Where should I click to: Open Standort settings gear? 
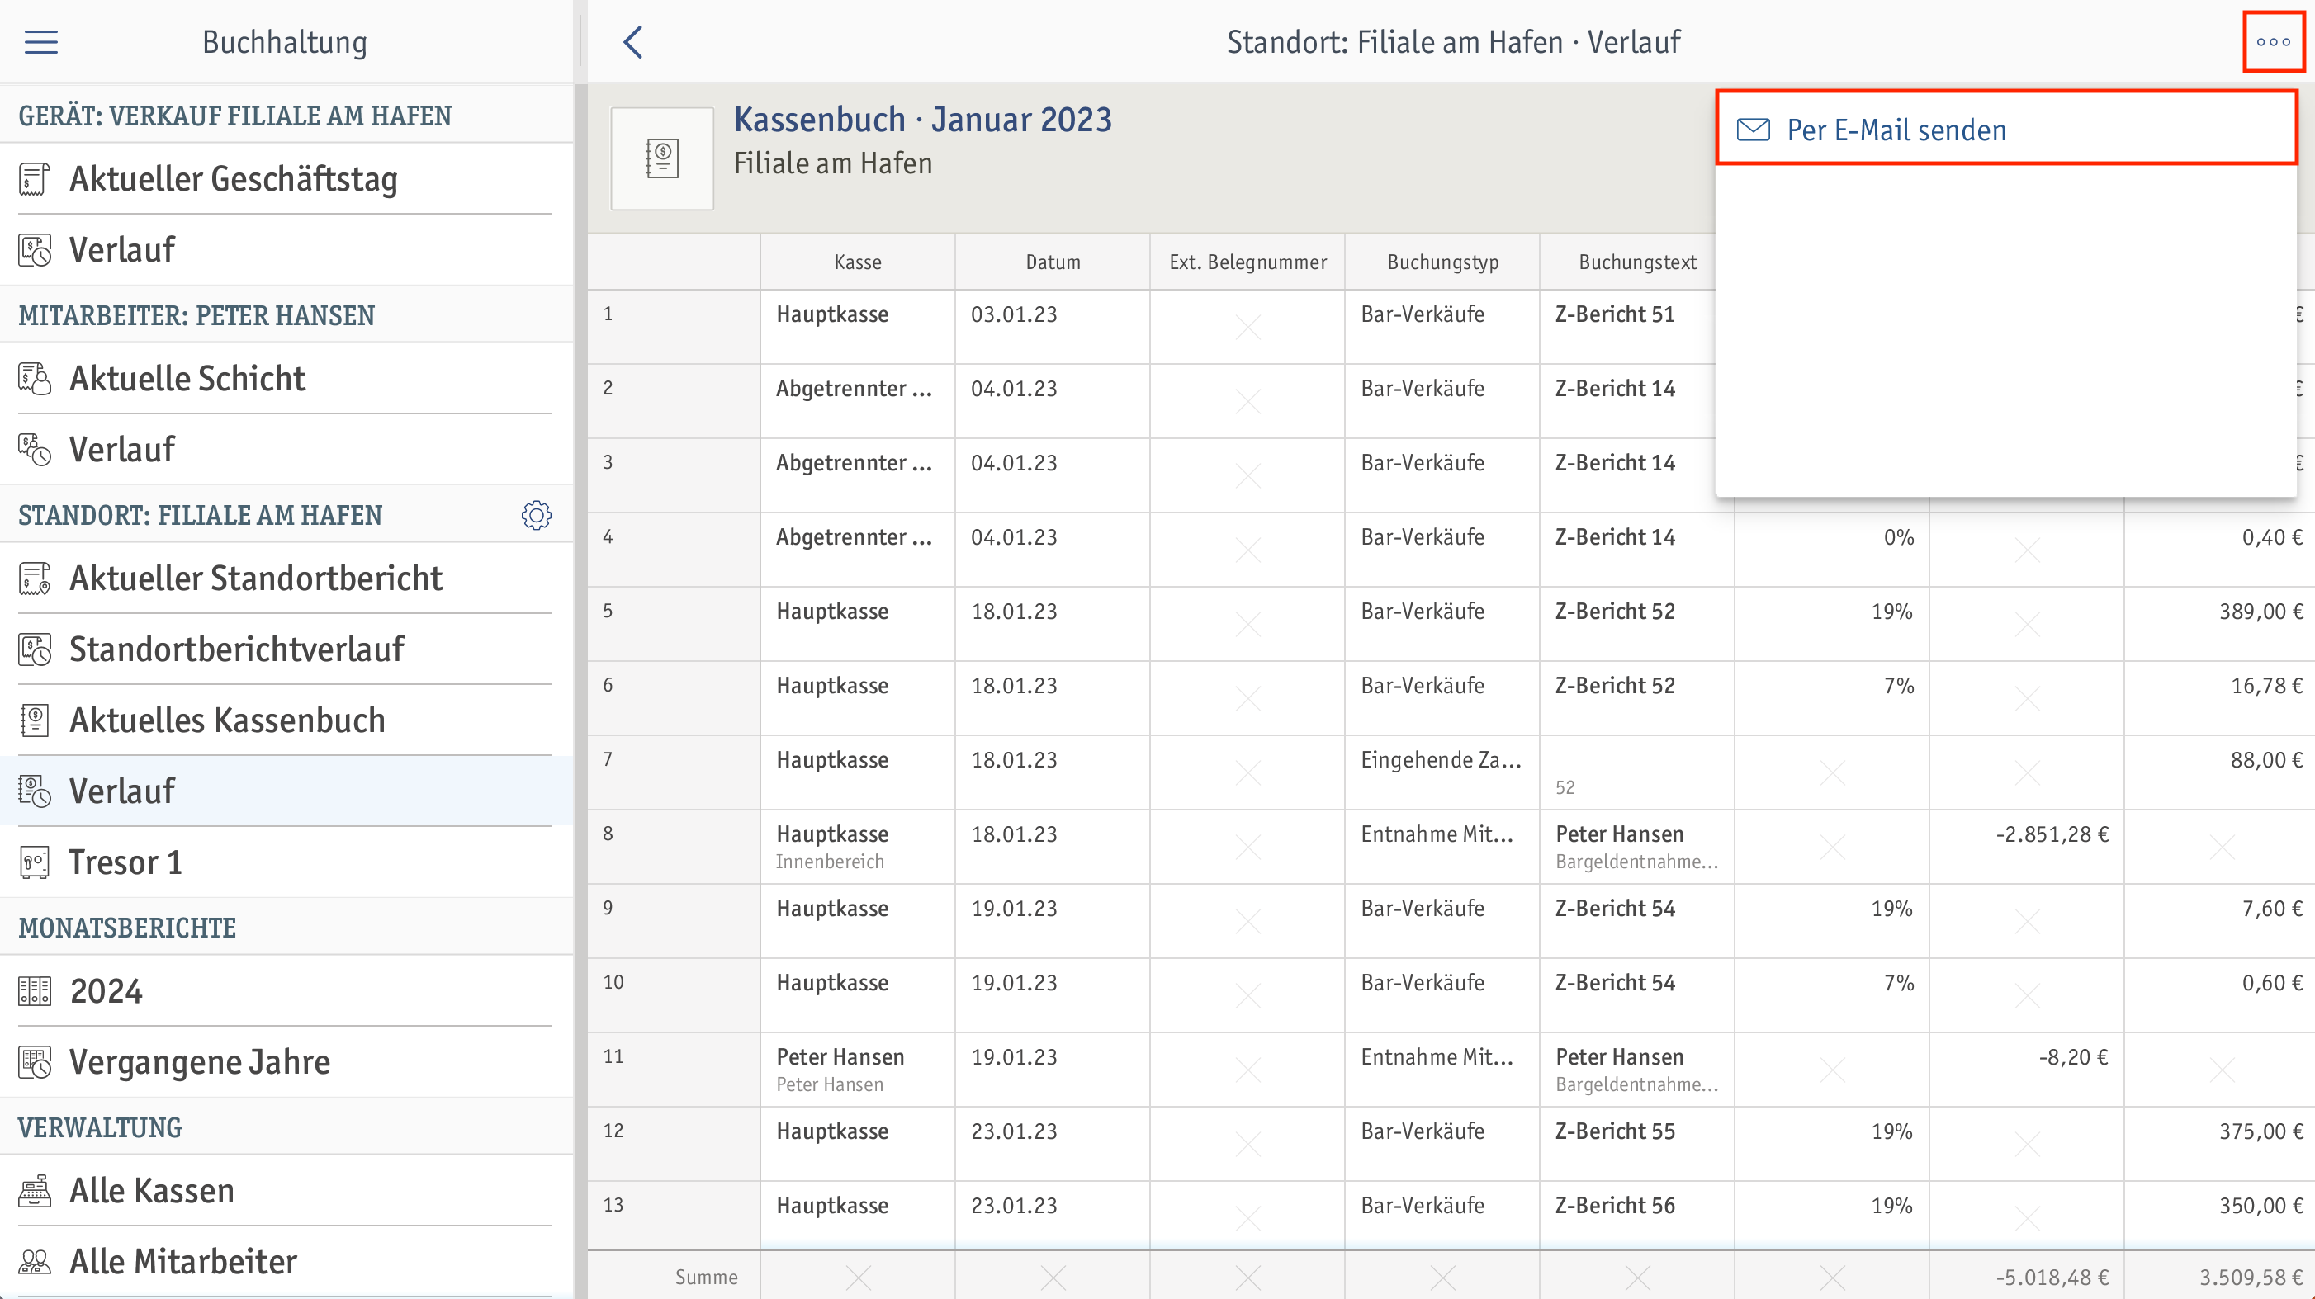pos(537,515)
